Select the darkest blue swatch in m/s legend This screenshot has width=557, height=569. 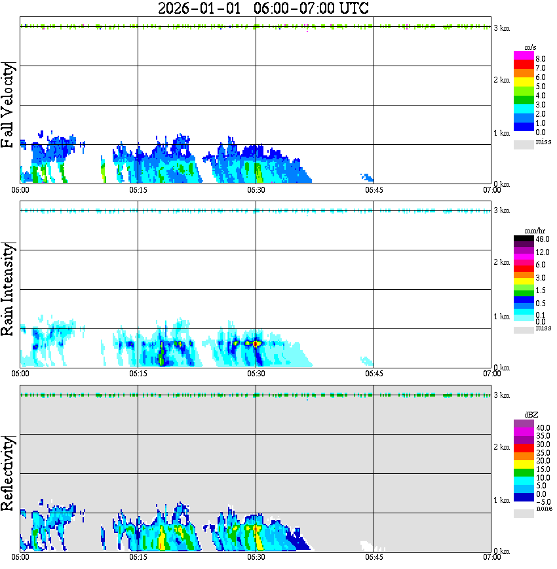pyautogui.click(x=524, y=127)
